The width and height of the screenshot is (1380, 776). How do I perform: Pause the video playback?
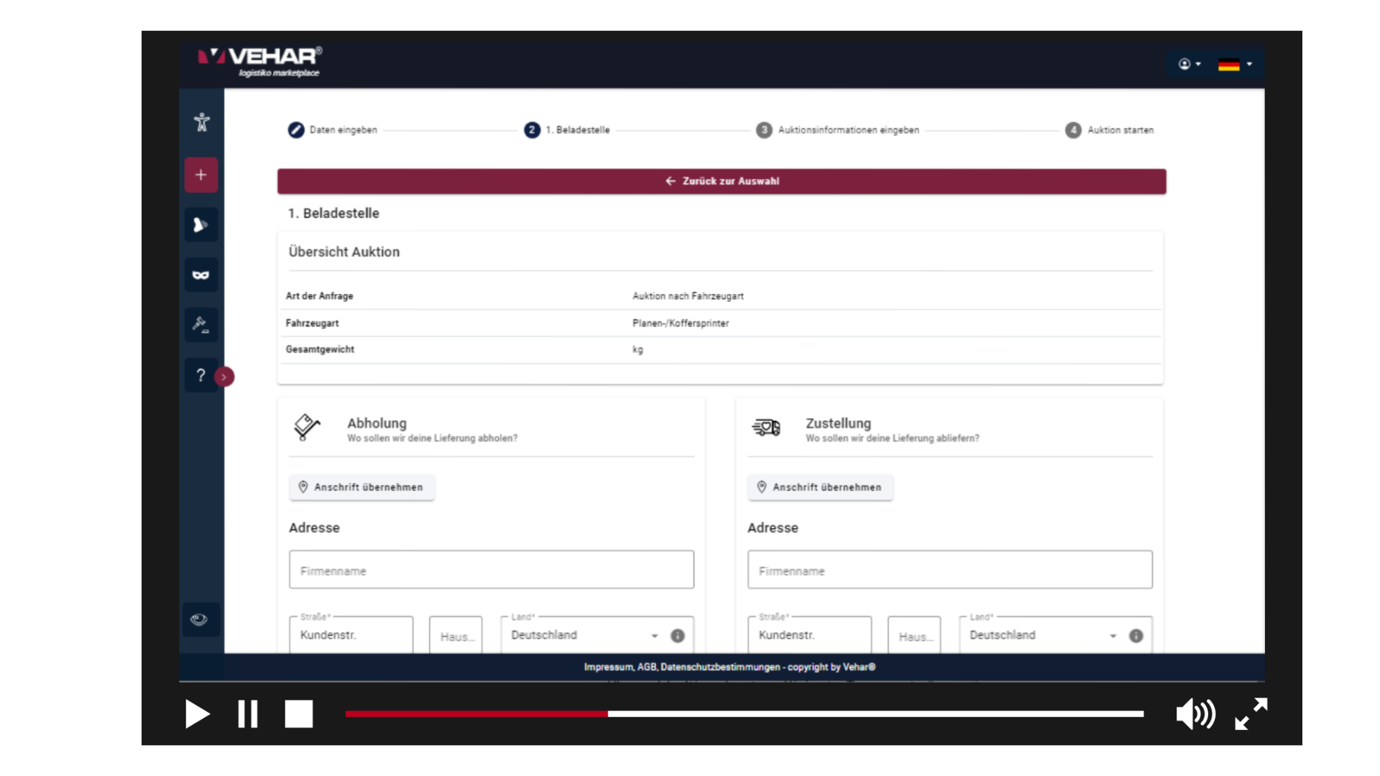[x=248, y=714]
